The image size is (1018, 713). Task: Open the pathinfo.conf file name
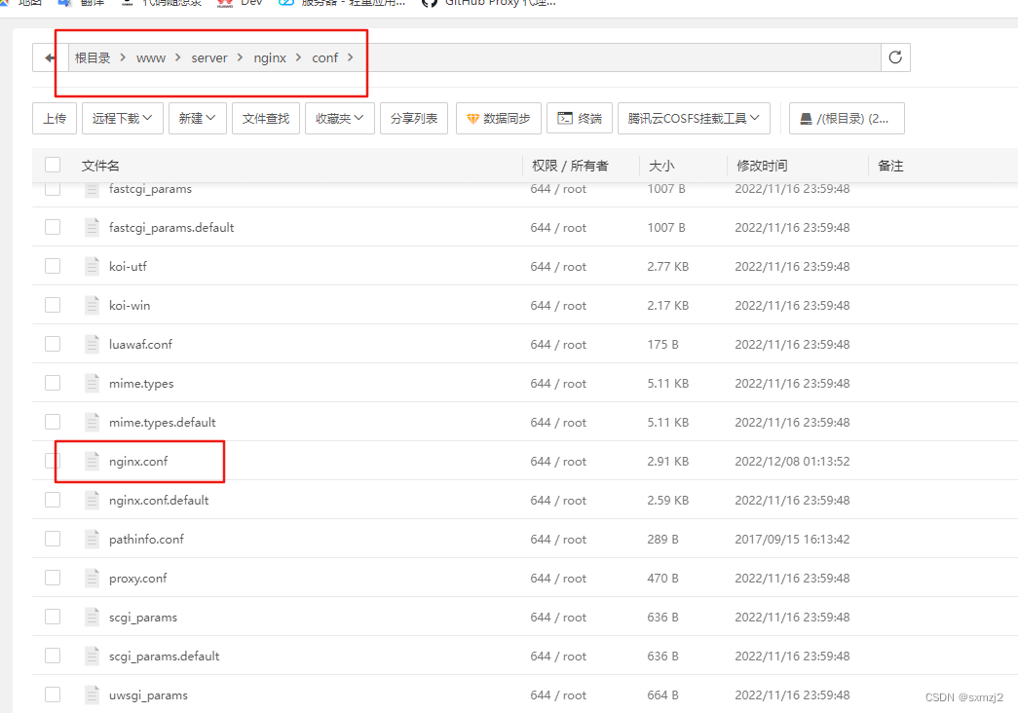(146, 539)
